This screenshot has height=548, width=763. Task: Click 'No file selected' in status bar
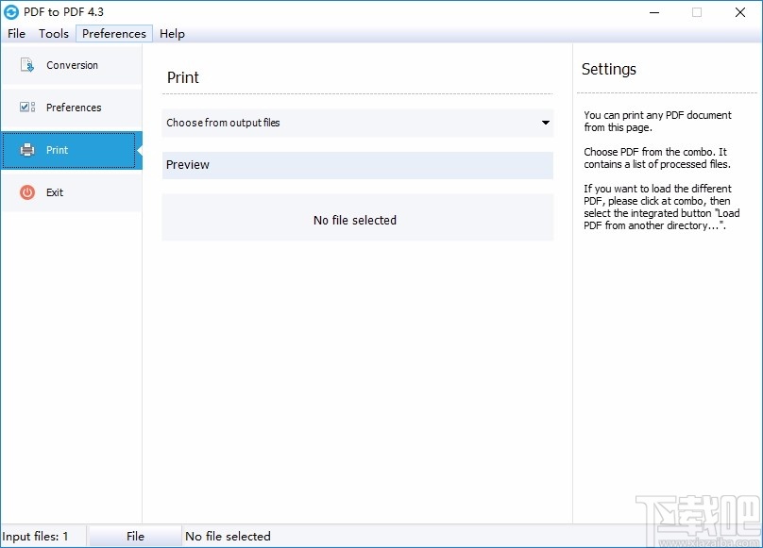228,536
